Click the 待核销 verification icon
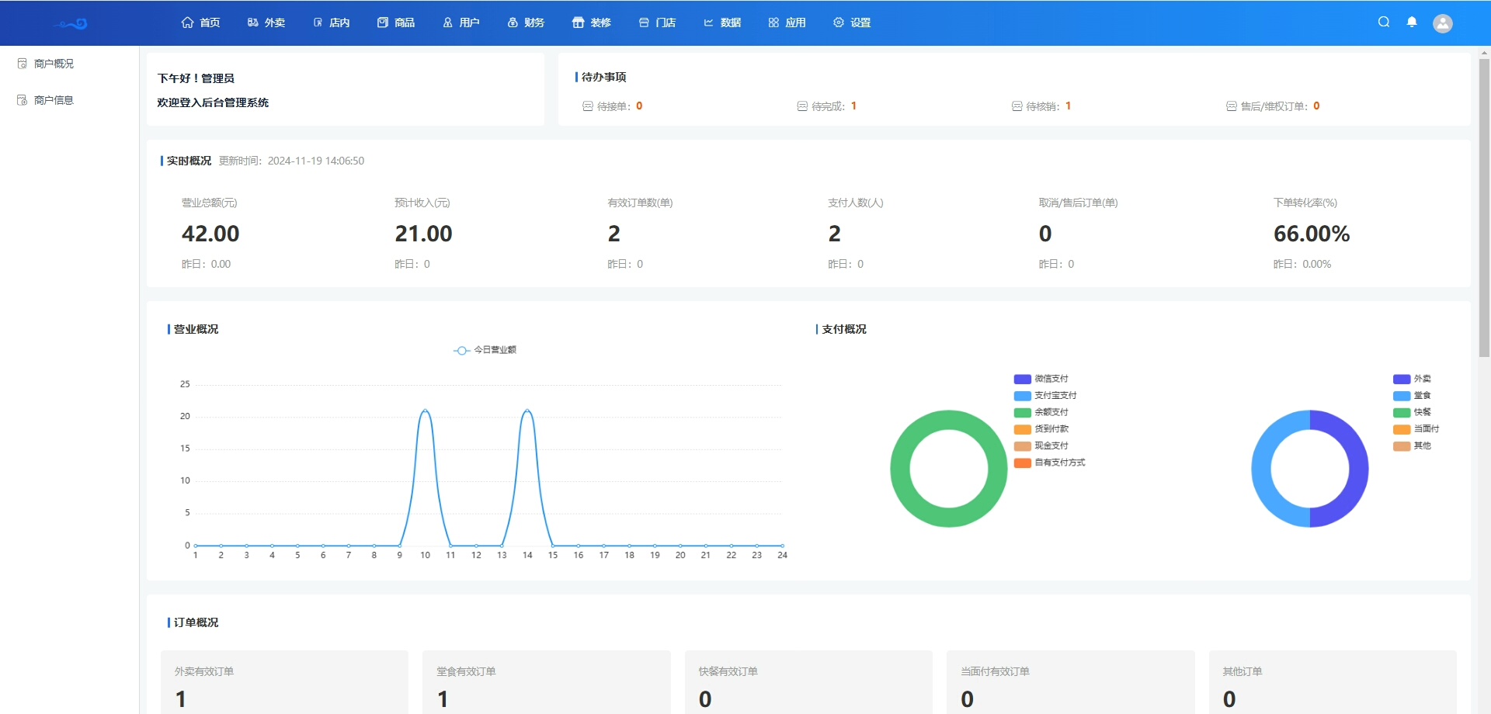Viewport: 1491px width, 714px height. 1017,106
